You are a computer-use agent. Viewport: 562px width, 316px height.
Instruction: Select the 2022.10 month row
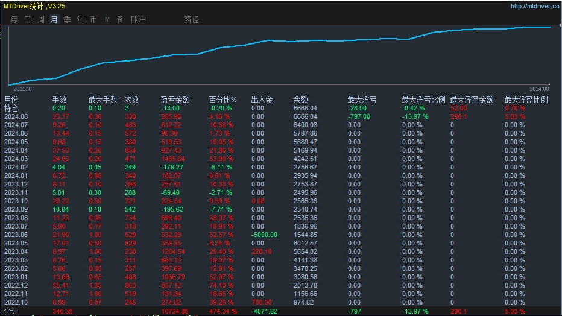[16, 302]
